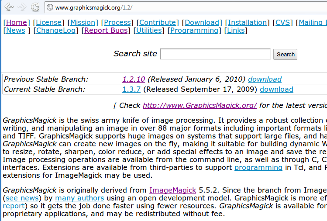Screen dimensions: 327x221
Task: Click download link for Current Stable Branch
Action: click(x=276, y=89)
